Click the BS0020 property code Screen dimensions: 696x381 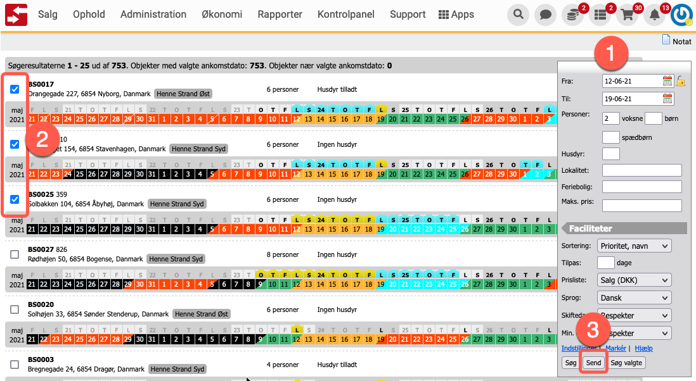41,304
